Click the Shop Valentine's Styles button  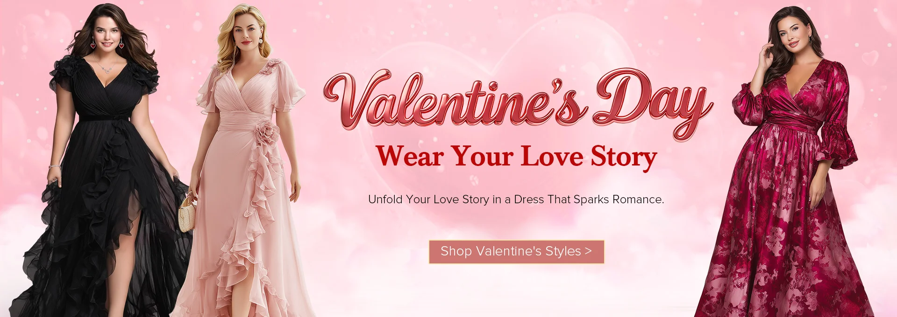click(516, 252)
